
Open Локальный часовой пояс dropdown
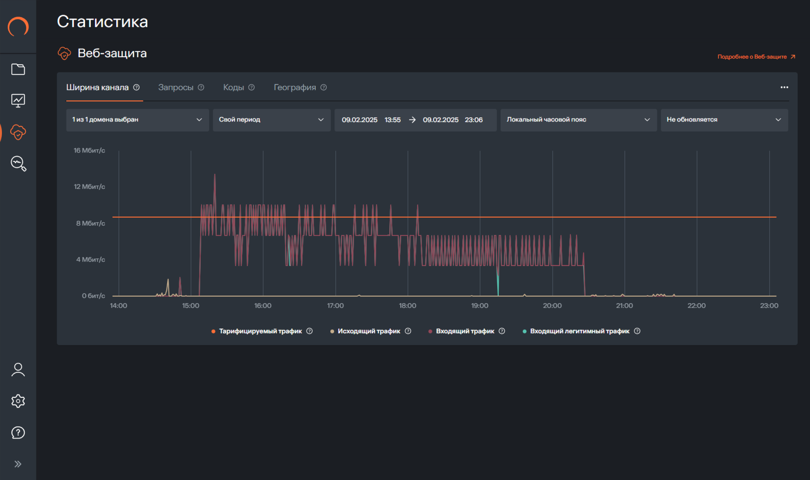click(579, 120)
